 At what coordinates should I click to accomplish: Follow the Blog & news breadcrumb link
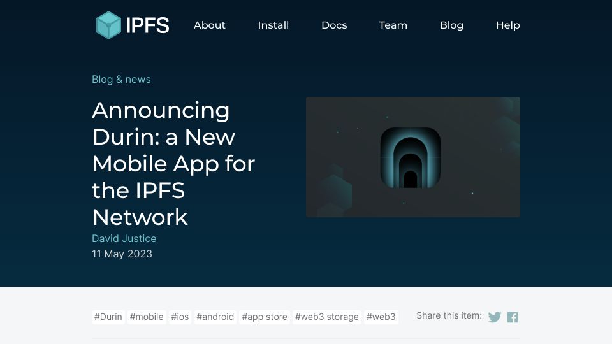click(121, 79)
